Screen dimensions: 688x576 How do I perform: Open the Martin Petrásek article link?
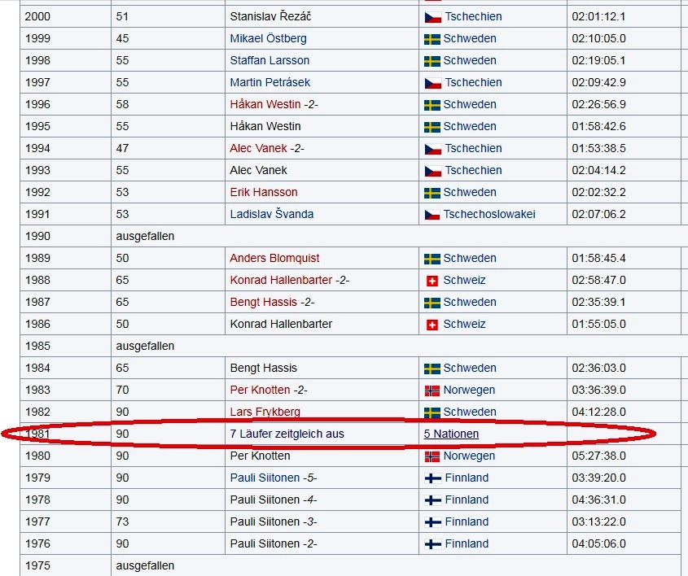(270, 82)
